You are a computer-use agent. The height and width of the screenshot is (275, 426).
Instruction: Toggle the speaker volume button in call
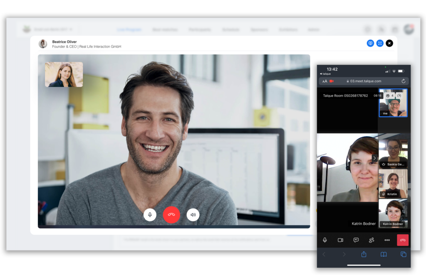pyautogui.click(x=193, y=215)
